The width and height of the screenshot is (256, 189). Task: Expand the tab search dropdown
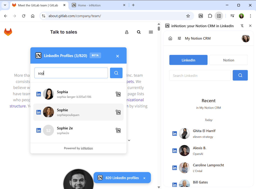[5, 5]
